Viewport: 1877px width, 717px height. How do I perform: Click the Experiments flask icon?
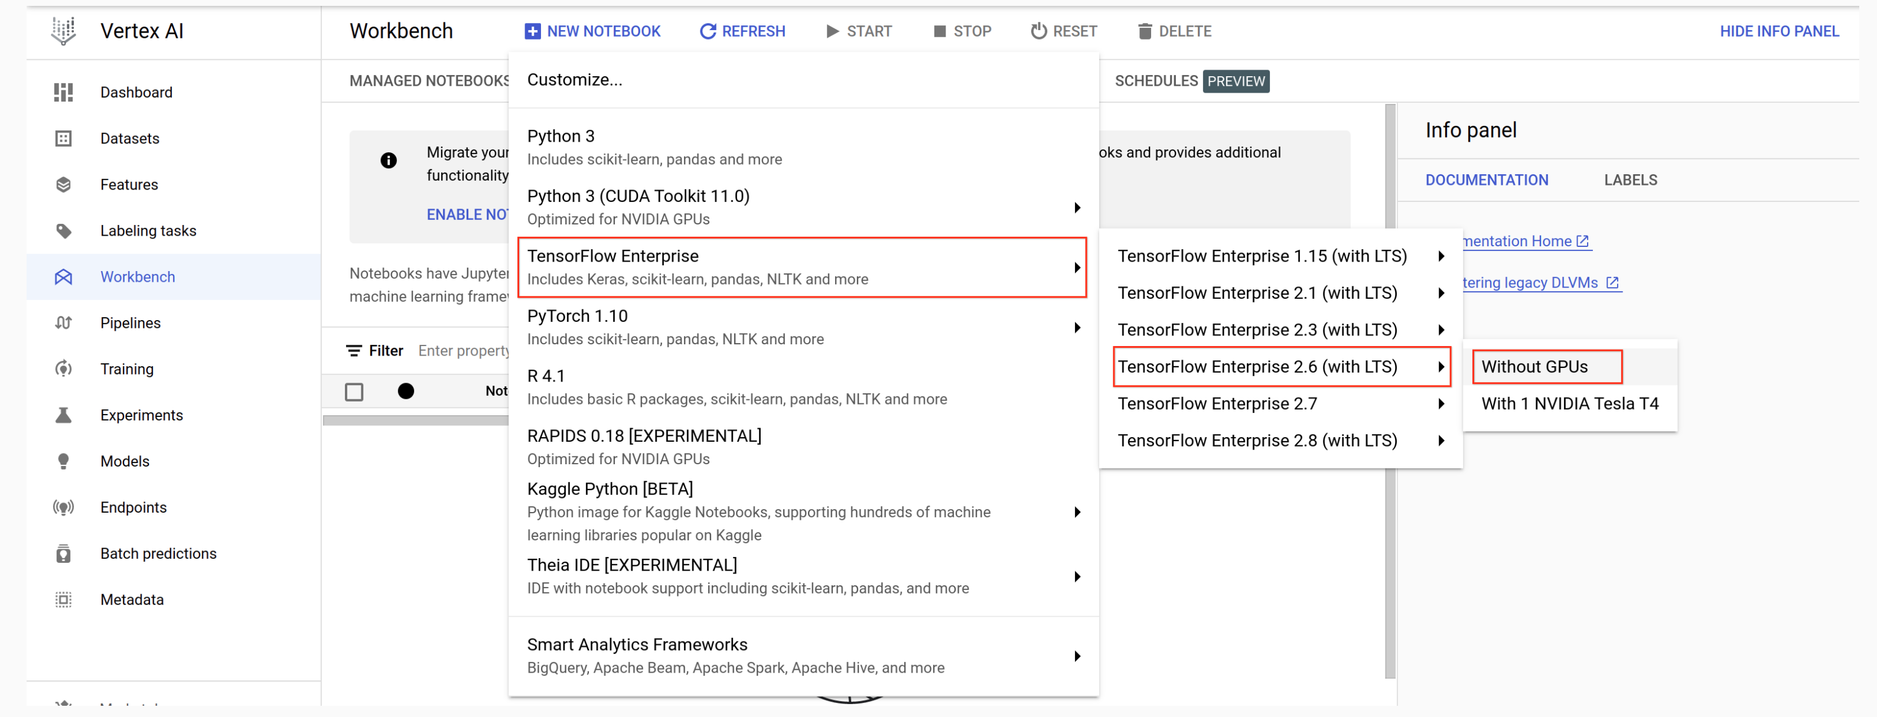coord(63,415)
